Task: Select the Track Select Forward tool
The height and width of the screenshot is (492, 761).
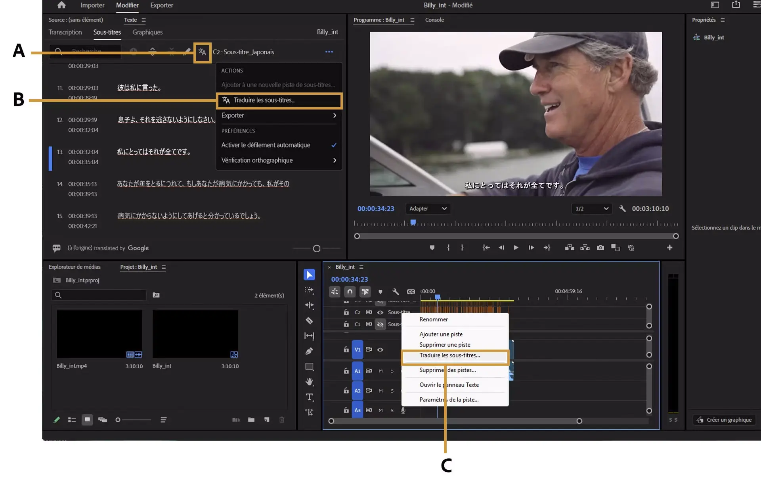Action: point(310,290)
